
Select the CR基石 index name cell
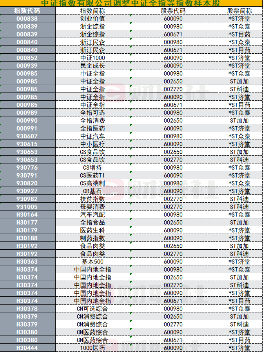[93, 191]
